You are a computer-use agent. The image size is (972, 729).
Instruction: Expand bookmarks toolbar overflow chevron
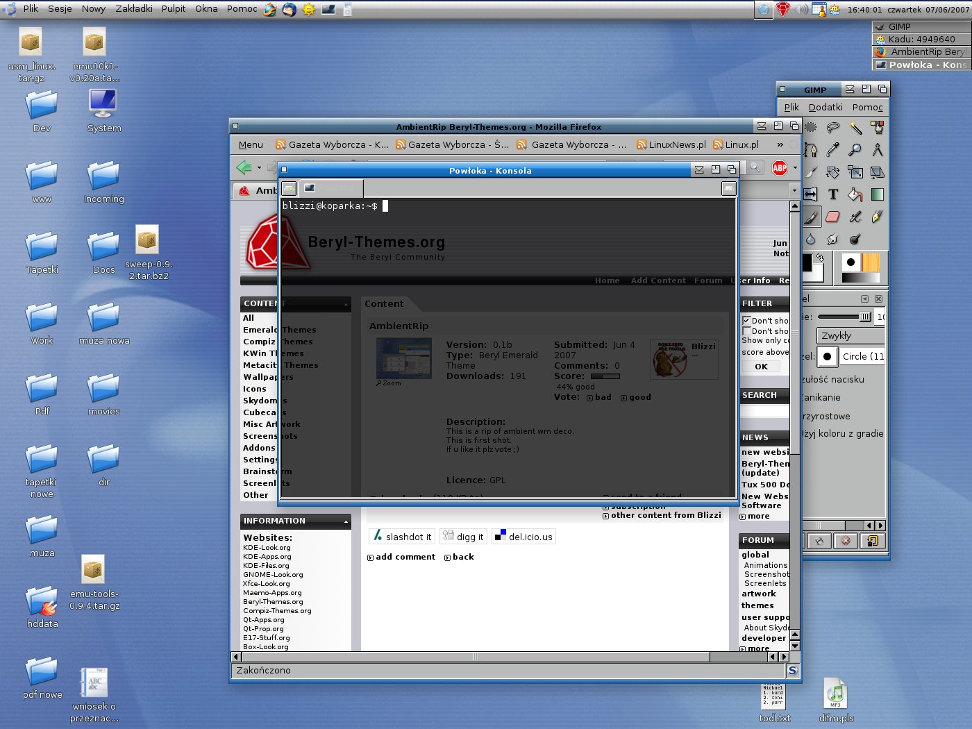click(780, 145)
